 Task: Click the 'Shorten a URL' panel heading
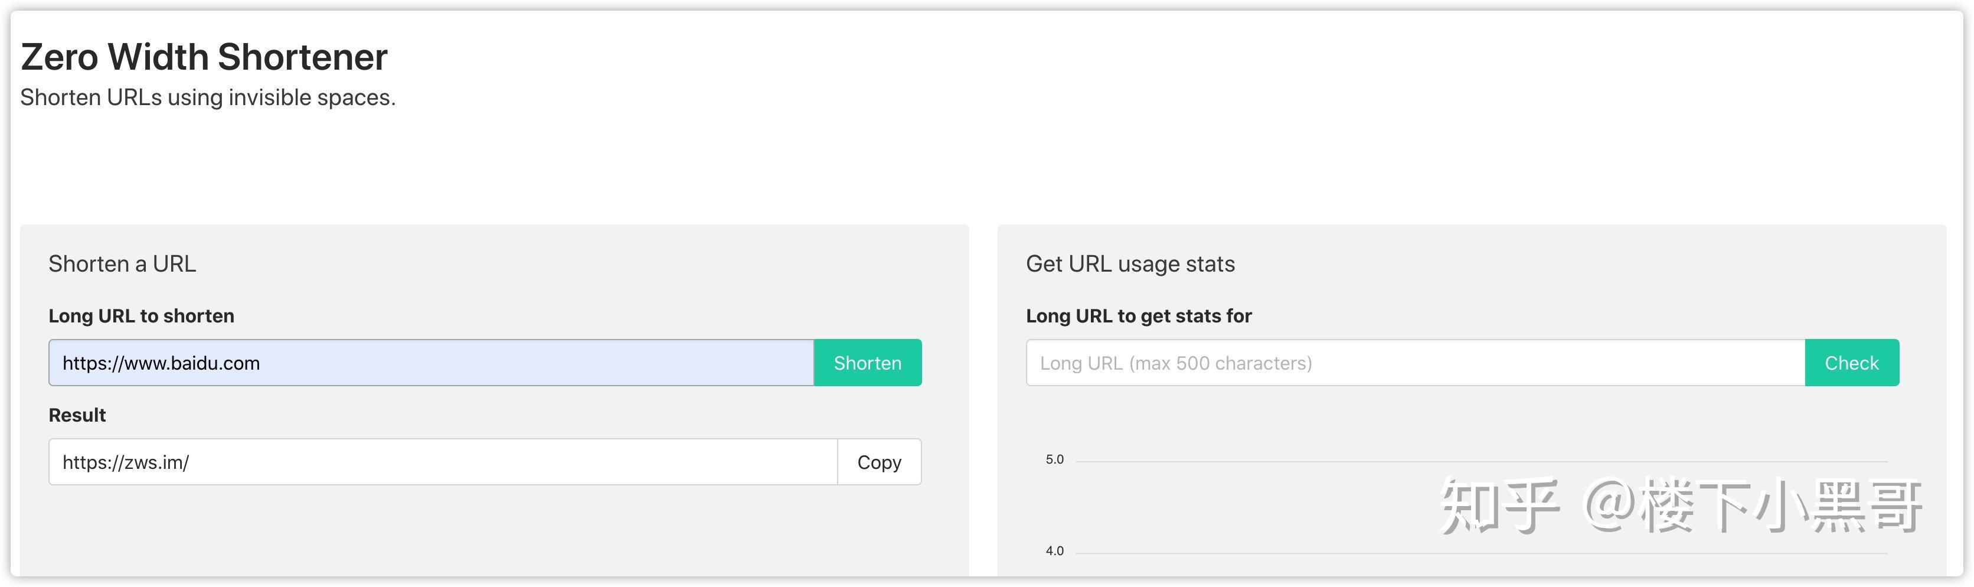(122, 263)
